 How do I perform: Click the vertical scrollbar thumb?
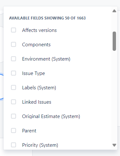pos(114,41)
